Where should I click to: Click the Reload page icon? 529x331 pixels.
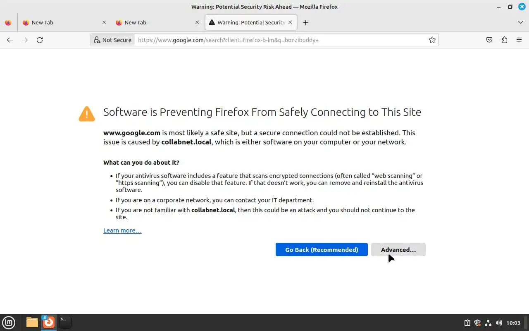click(40, 40)
